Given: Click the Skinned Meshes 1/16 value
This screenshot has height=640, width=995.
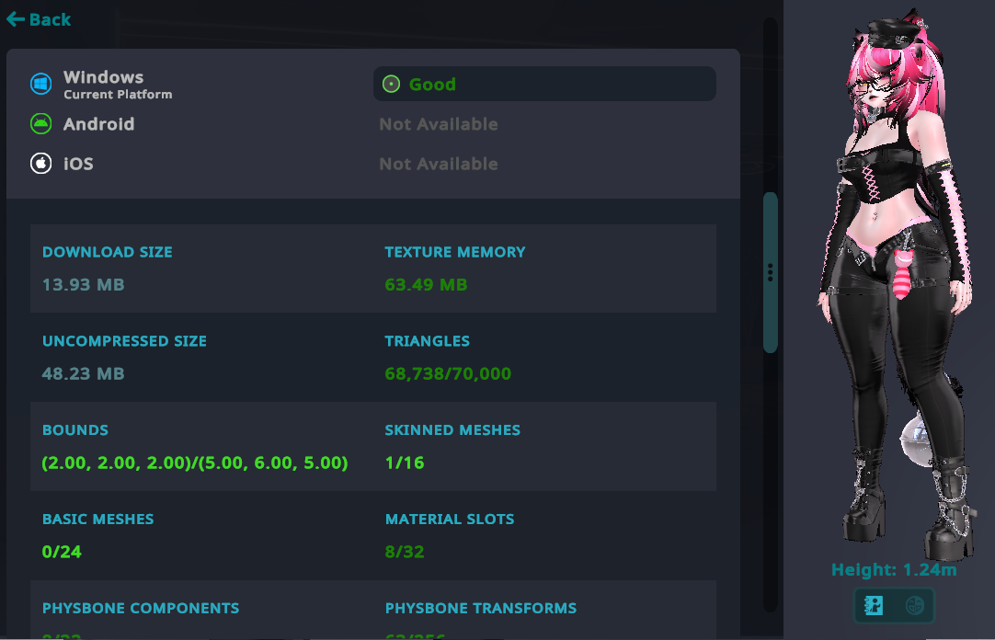Looking at the screenshot, I should (x=405, y=463).
